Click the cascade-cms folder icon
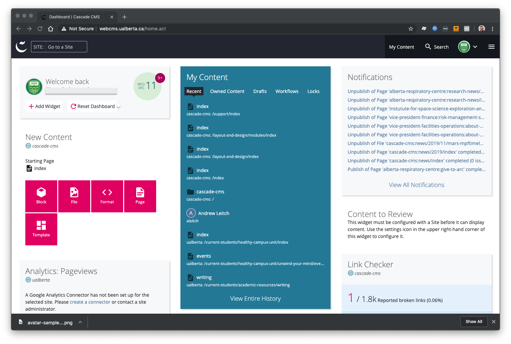This screenshot has height=344, width=511. [x=190, y=192]
